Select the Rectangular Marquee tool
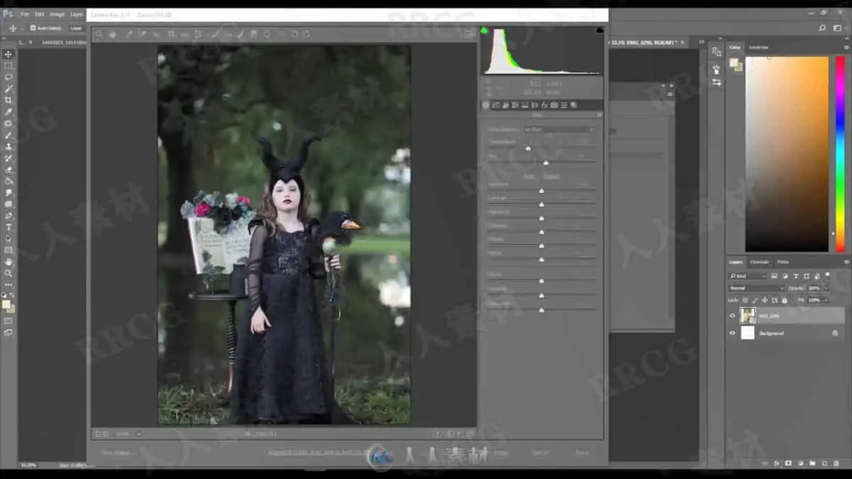 point(9,65)
